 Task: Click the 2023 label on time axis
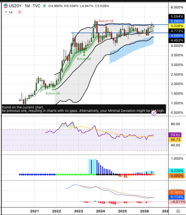tap(78, 211)
